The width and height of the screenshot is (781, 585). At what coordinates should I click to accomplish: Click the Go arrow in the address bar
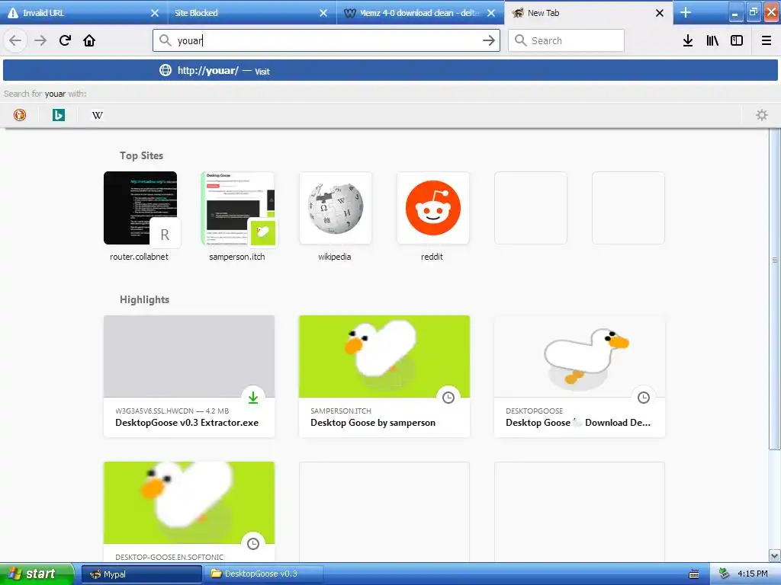tap(489, 40)
